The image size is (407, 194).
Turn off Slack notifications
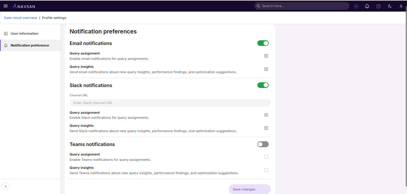pos(263,85)
